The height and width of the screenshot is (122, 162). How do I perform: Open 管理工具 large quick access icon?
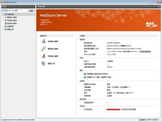click(x=43, y=63)
